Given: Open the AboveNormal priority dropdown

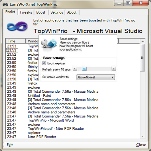Looking at the screenshot, I should pos(96,77).
